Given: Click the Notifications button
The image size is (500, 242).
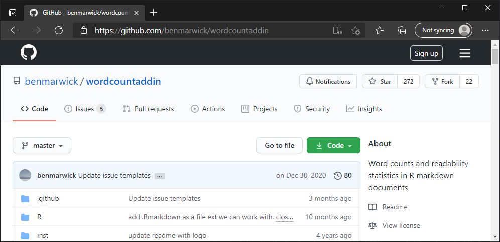Looking at the screenshot, I should pos(328,81).
